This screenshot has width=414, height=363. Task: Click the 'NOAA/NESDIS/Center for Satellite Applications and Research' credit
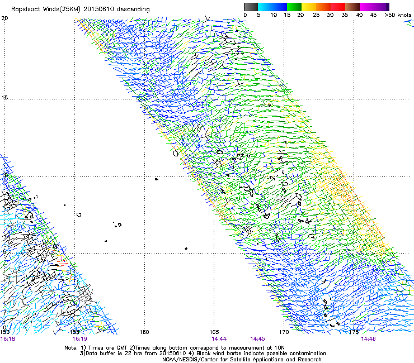click(x=242, y=360)
